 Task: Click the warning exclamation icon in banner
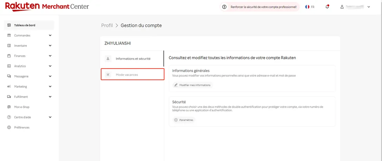(x=224, y=7)
